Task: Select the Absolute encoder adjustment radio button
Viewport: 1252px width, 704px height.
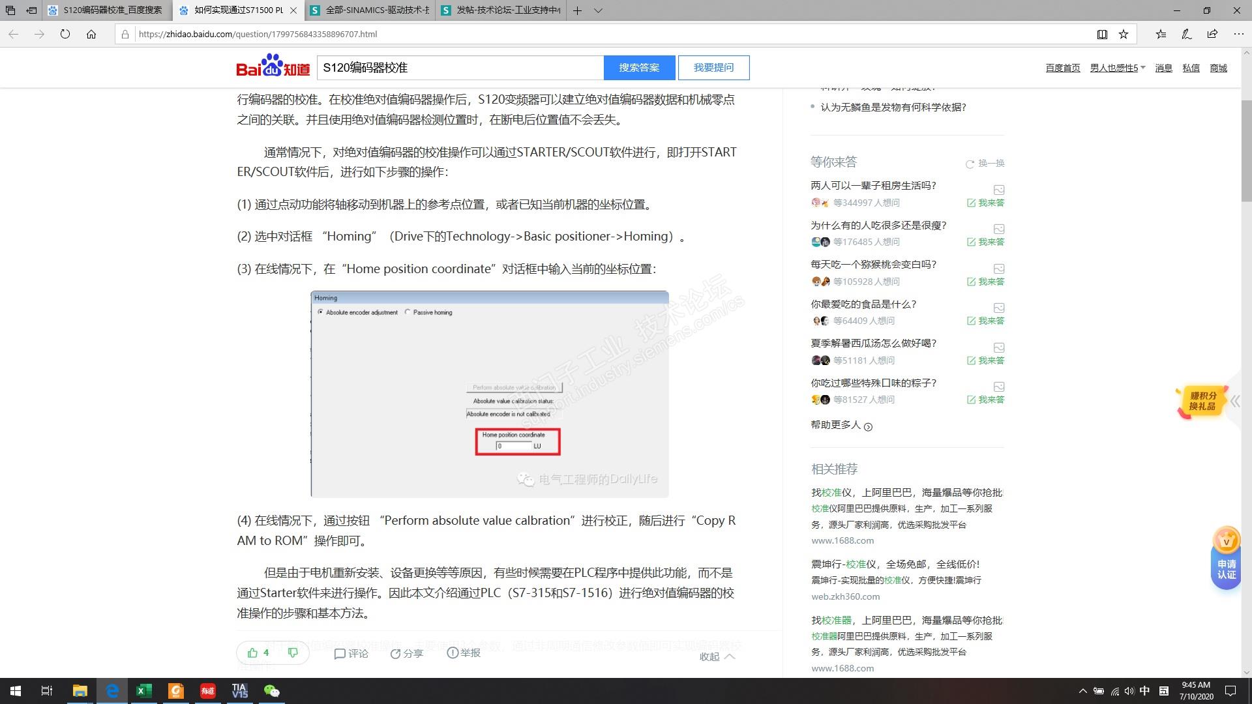Action: 320,312
